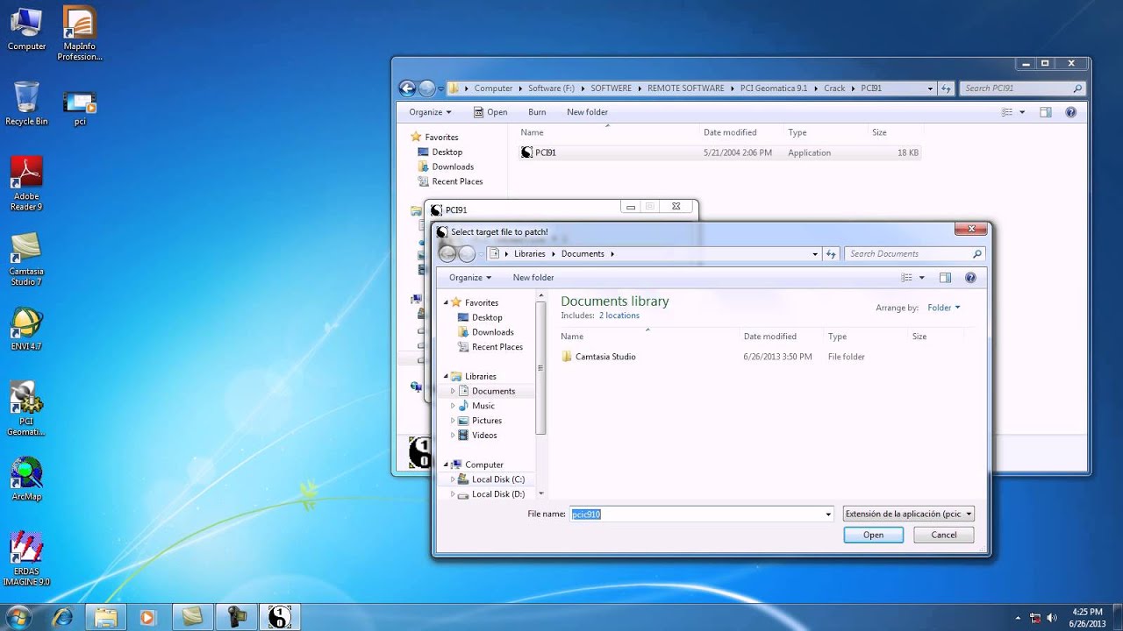1123x631 pixels.
Task: Click the taskbar clock showing 4:25 PM
Action: point(1087,617)
